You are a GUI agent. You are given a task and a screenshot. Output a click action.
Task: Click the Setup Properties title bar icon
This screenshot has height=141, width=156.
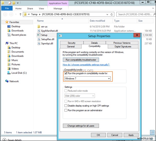pyautogui.click(x=60, y=36)
